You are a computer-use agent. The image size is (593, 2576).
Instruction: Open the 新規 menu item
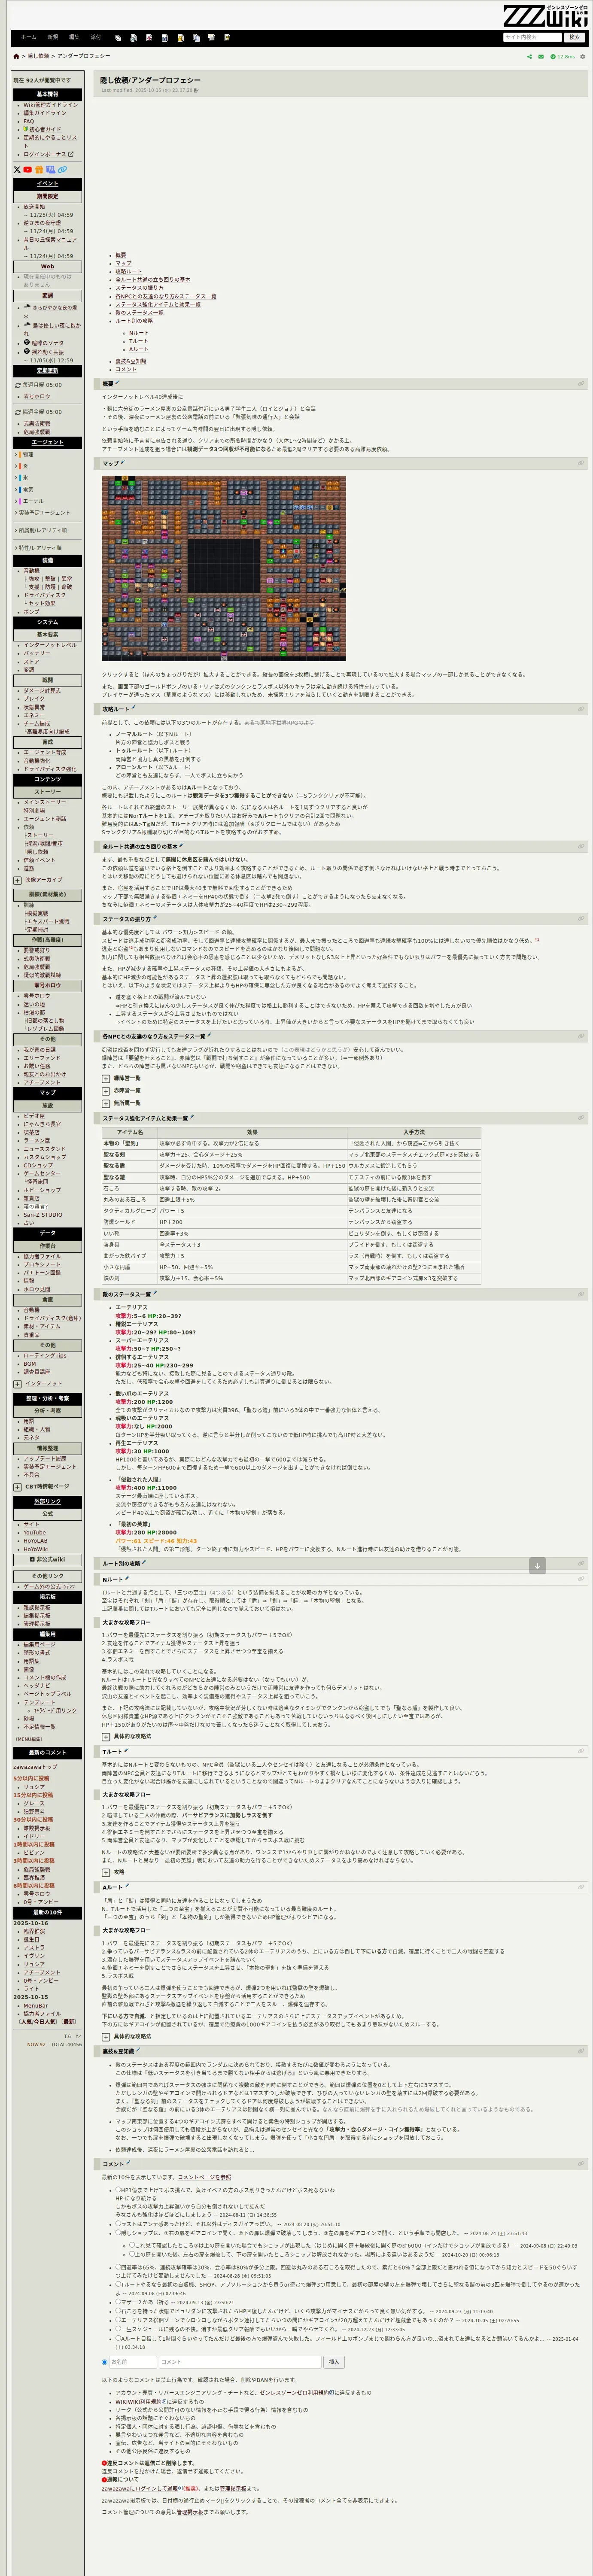53,37
